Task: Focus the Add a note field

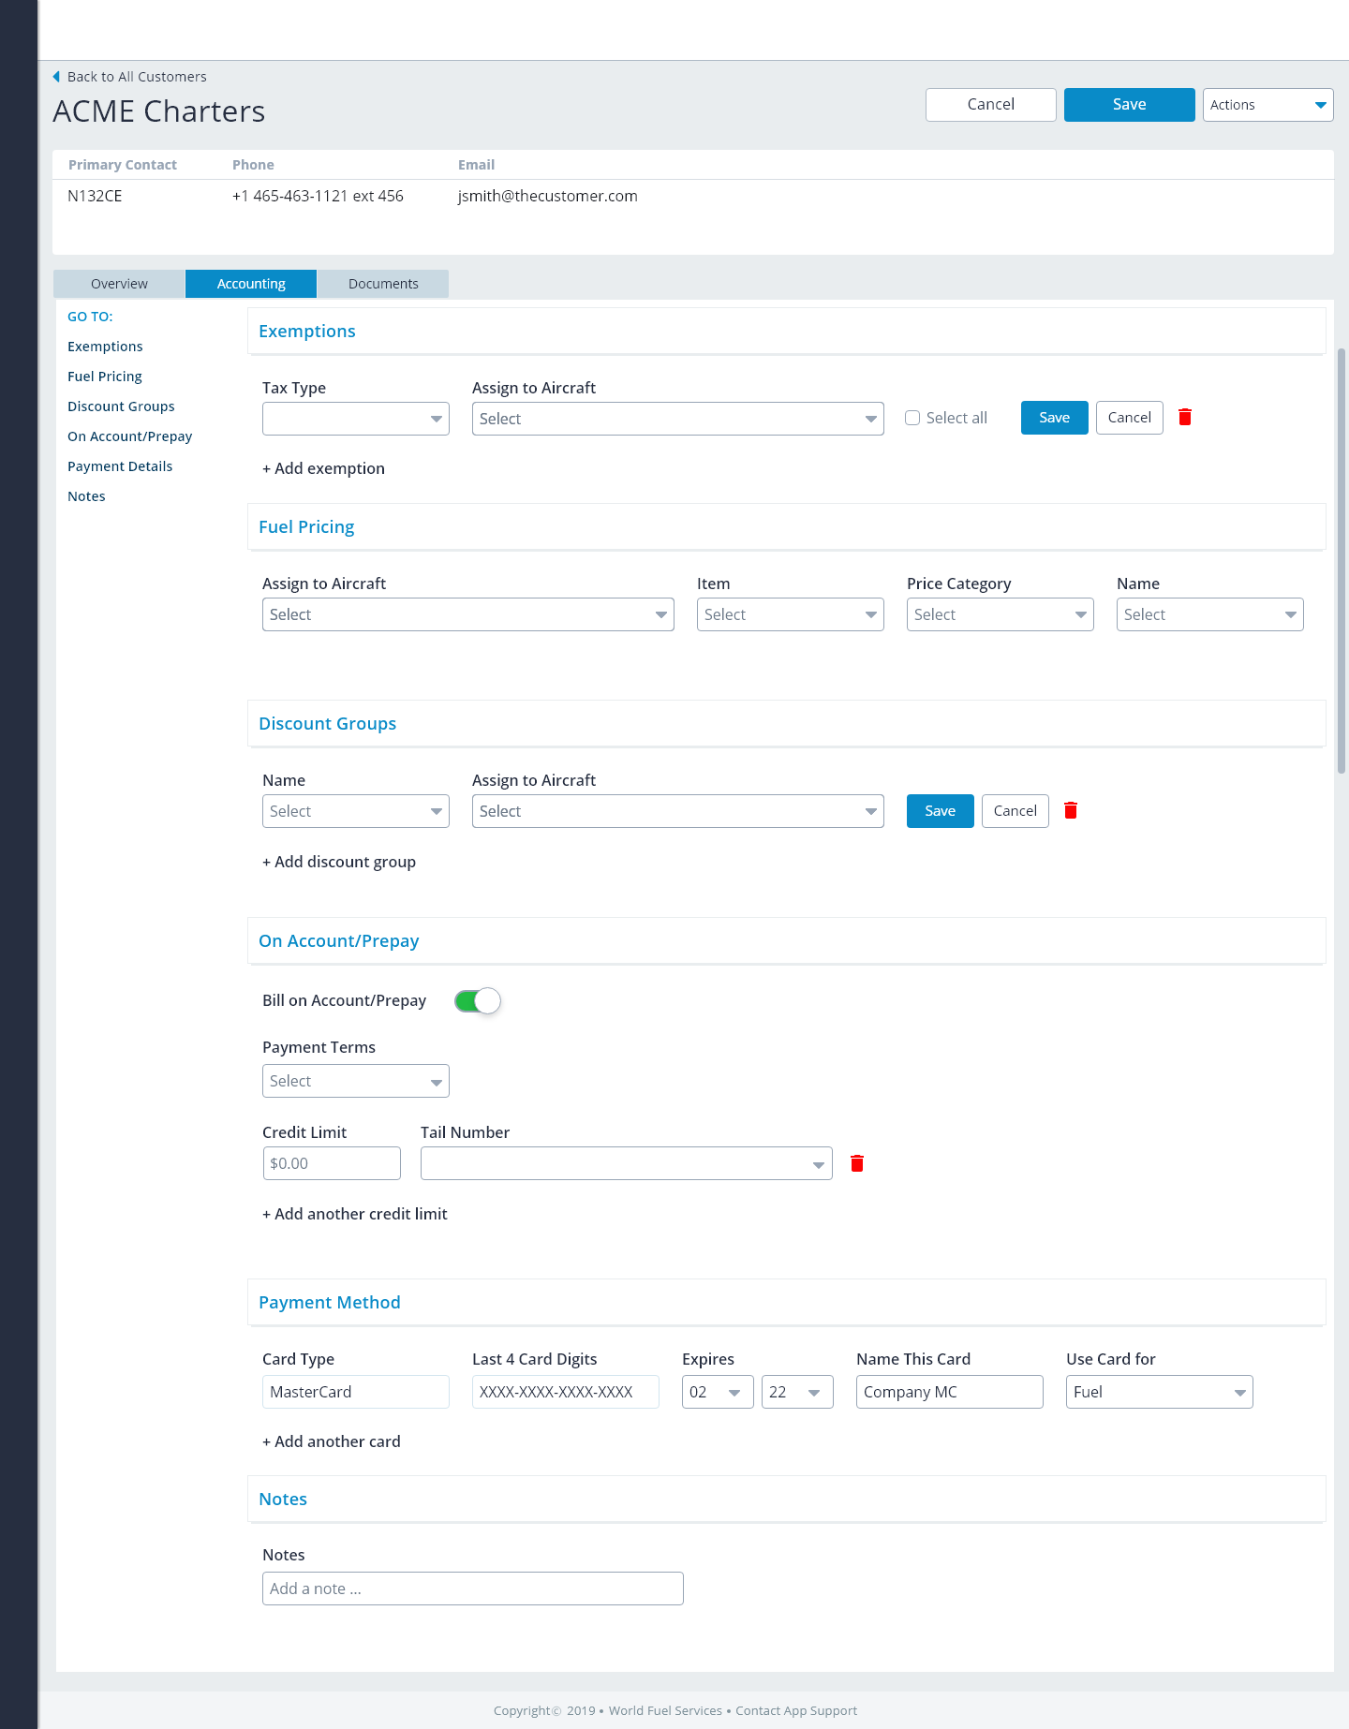Action: 472,1589
